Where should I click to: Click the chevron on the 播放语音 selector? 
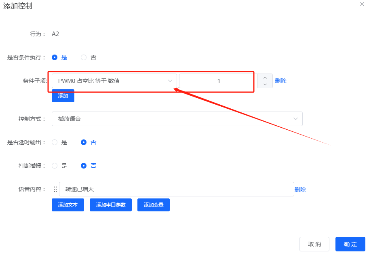click(296, 118)
